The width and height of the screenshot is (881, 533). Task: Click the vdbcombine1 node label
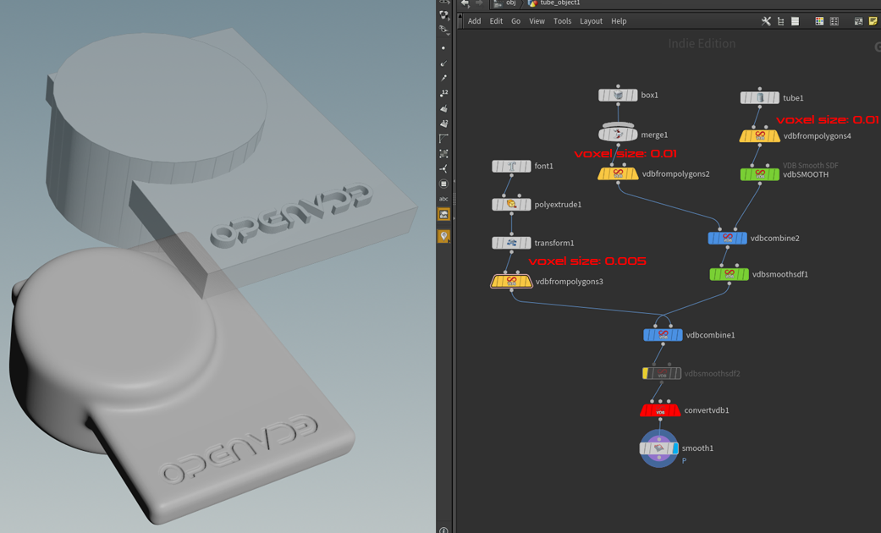point(710,335)
